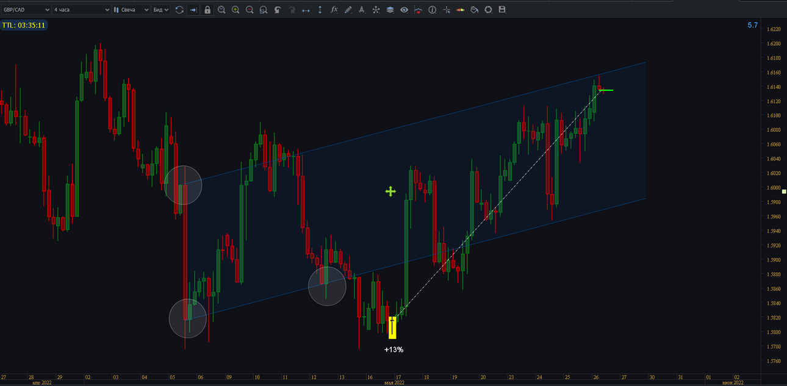This screenshot has height=386, width=787.
Task: Click the paint bucket theme icon
Action: pyautogui.click(x=474, y=10)
